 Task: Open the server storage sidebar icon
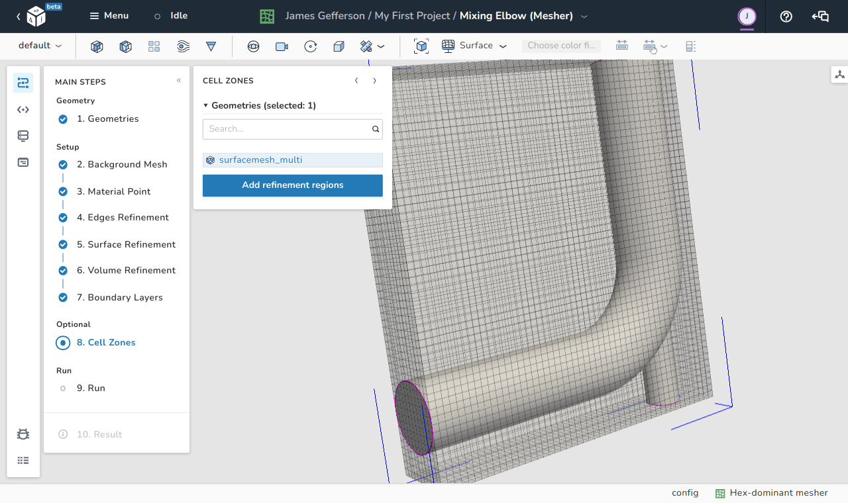(23, 136)
